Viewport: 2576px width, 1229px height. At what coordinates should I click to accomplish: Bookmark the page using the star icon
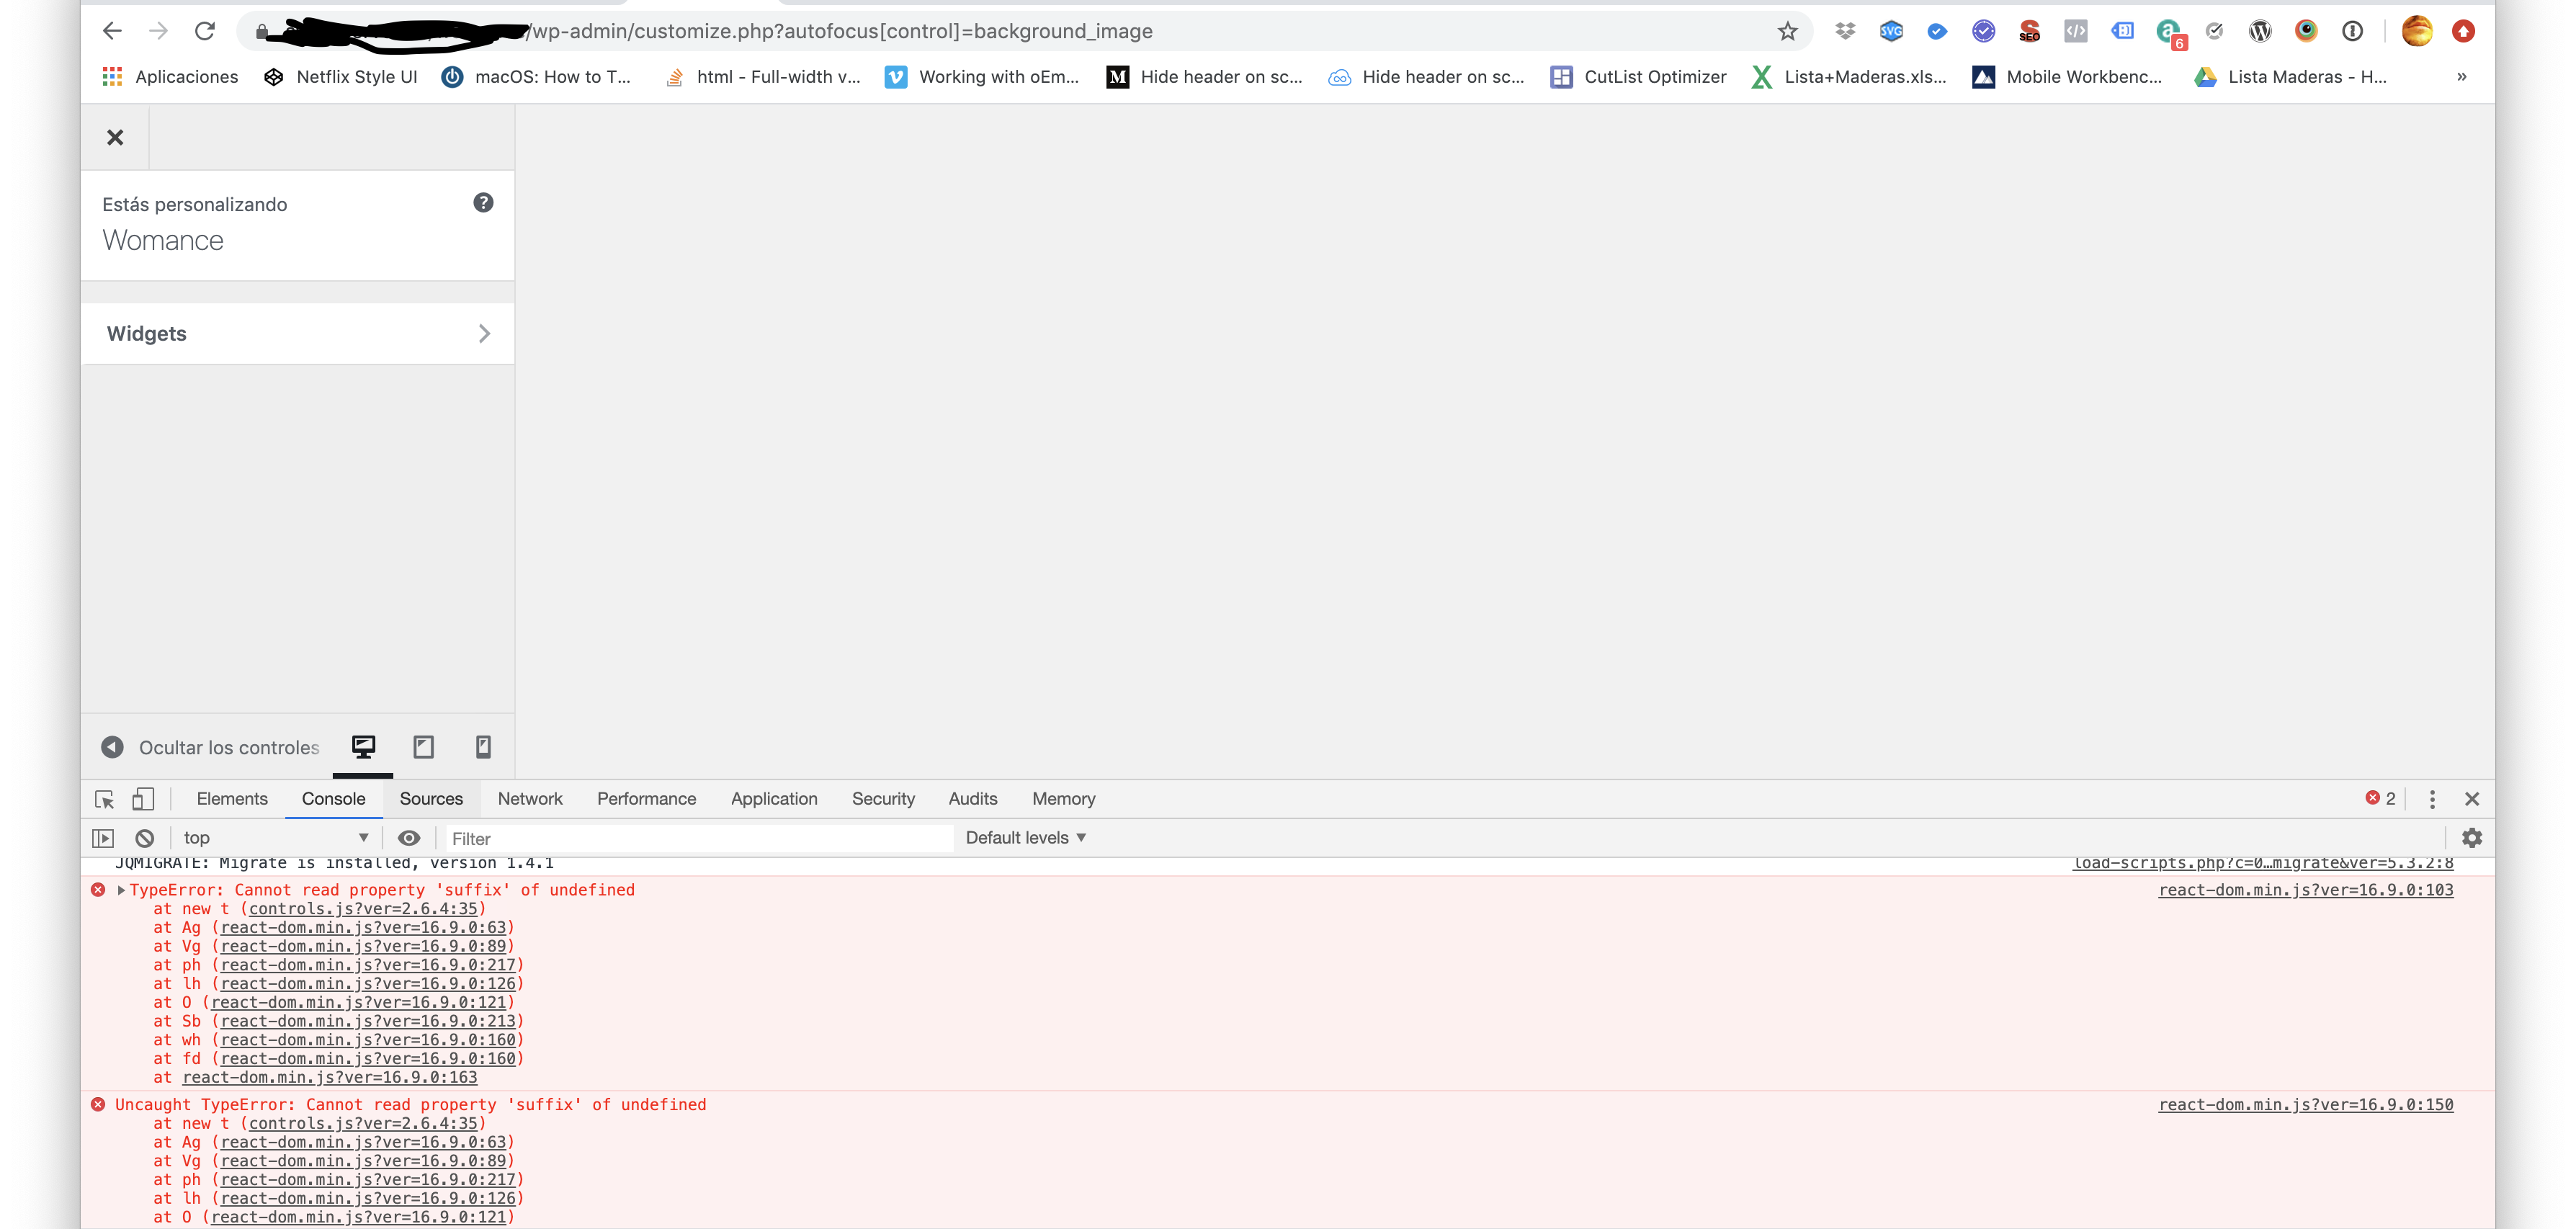[x=1788, y=31]
